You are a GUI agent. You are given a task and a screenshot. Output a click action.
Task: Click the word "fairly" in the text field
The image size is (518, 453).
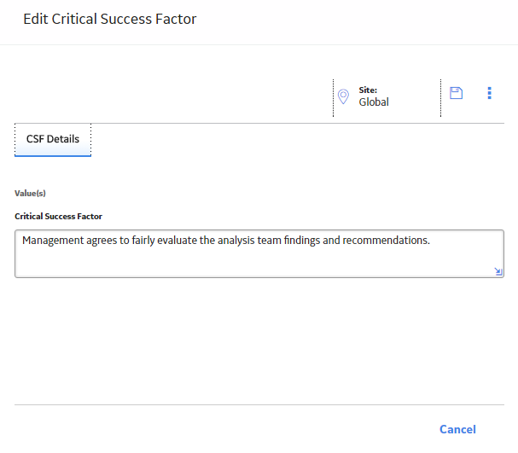[x=143, y=241]
